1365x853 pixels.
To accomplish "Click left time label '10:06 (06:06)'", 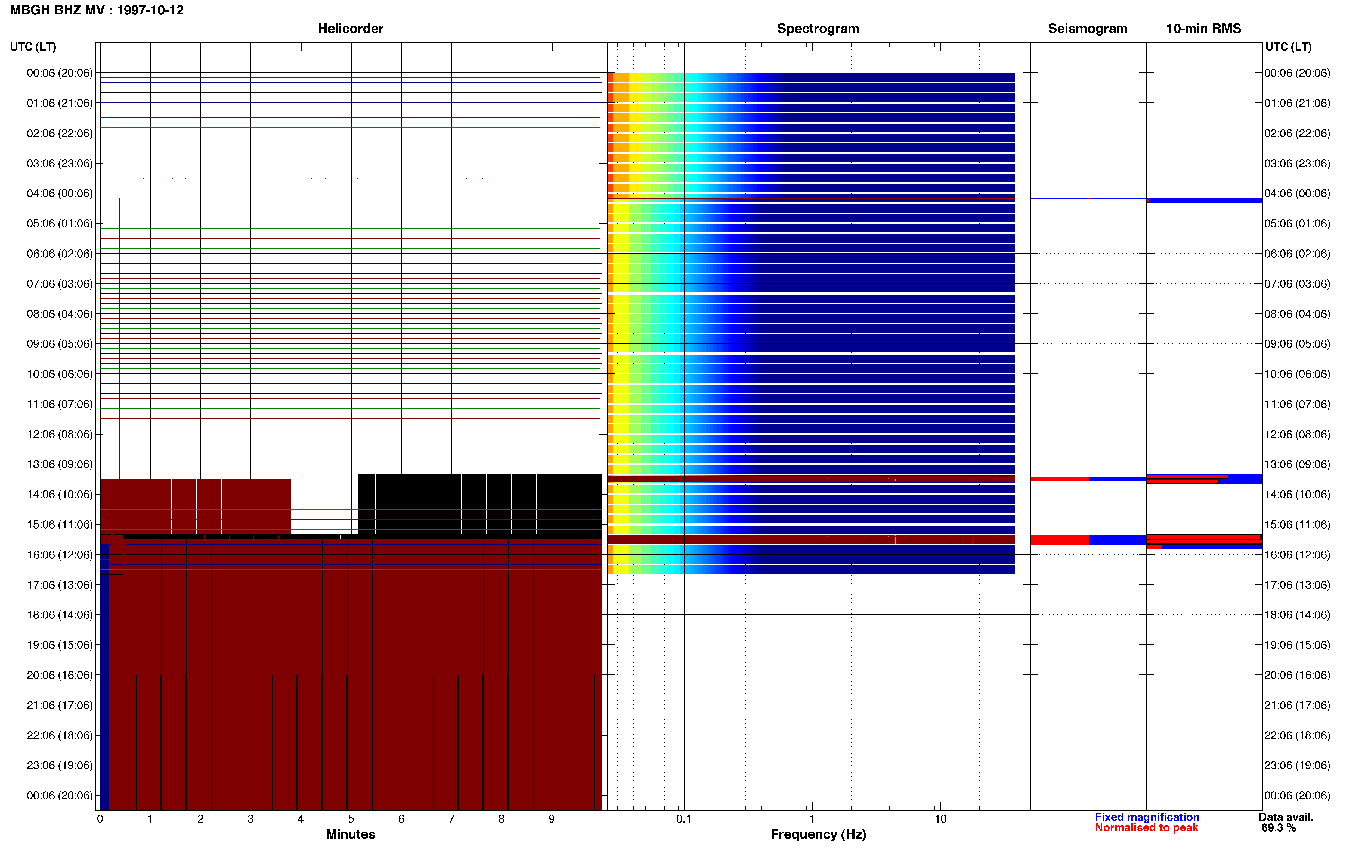I will tap(60, 374).
